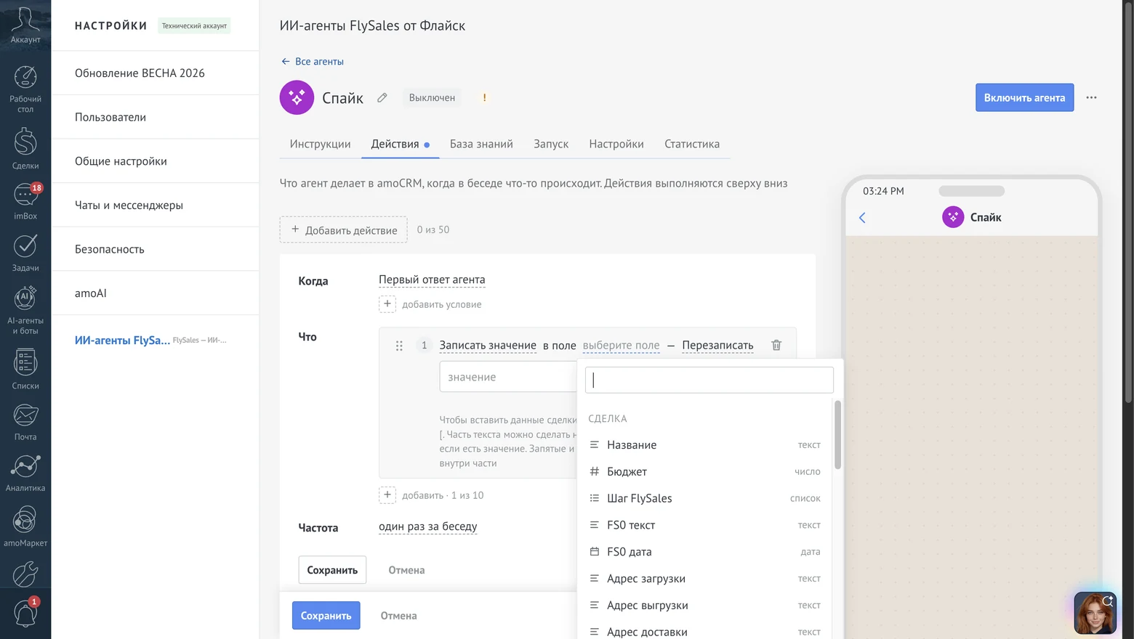Open amoМаркет sidebar icon
Image resolution: width=1134 pixels, height=639 pixels.
[25, 526]
